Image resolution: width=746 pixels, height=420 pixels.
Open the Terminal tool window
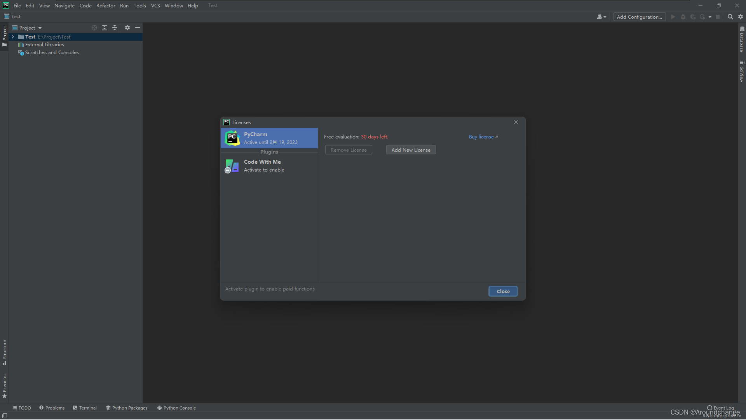(85, 408)
